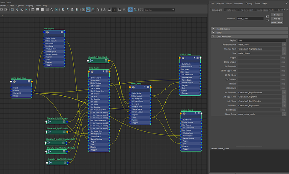
Task: Click the Presets button
Action: [x=277, y=19]
